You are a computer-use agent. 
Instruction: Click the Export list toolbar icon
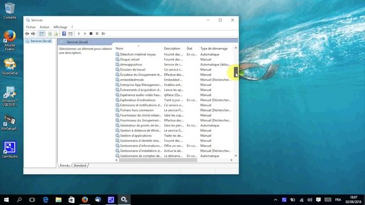click(56, 34)
